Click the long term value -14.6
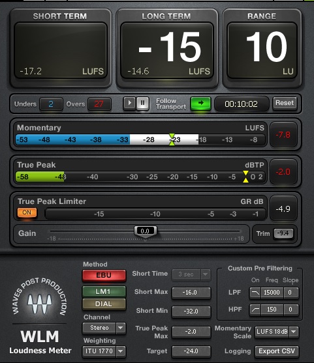 click(138, 71)
